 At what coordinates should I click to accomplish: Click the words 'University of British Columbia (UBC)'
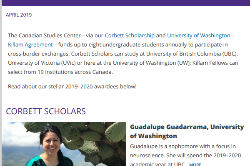click(192, 54)
